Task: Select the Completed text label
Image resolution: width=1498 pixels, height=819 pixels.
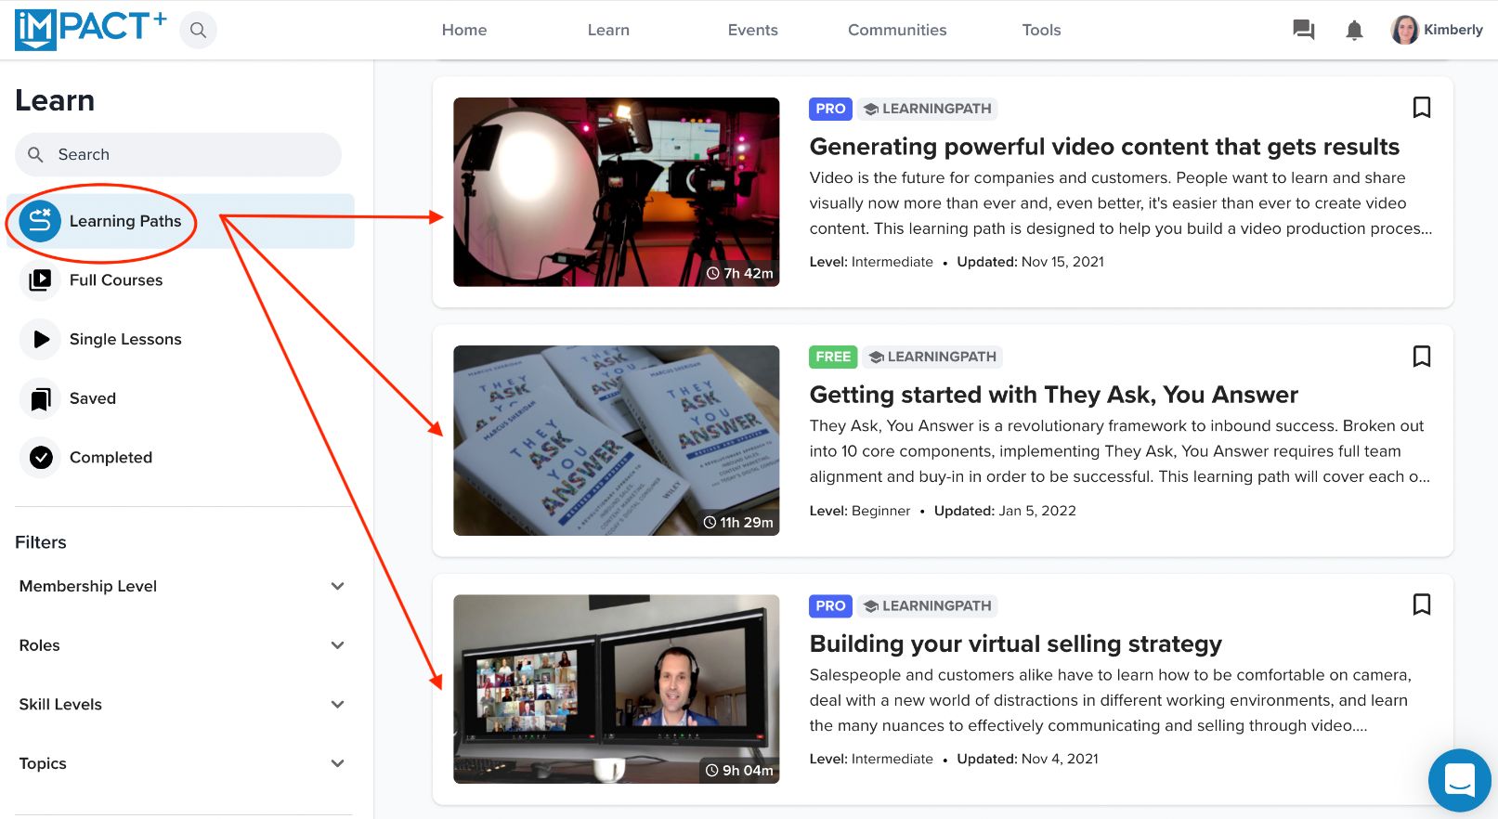Action: coord(111,457)
